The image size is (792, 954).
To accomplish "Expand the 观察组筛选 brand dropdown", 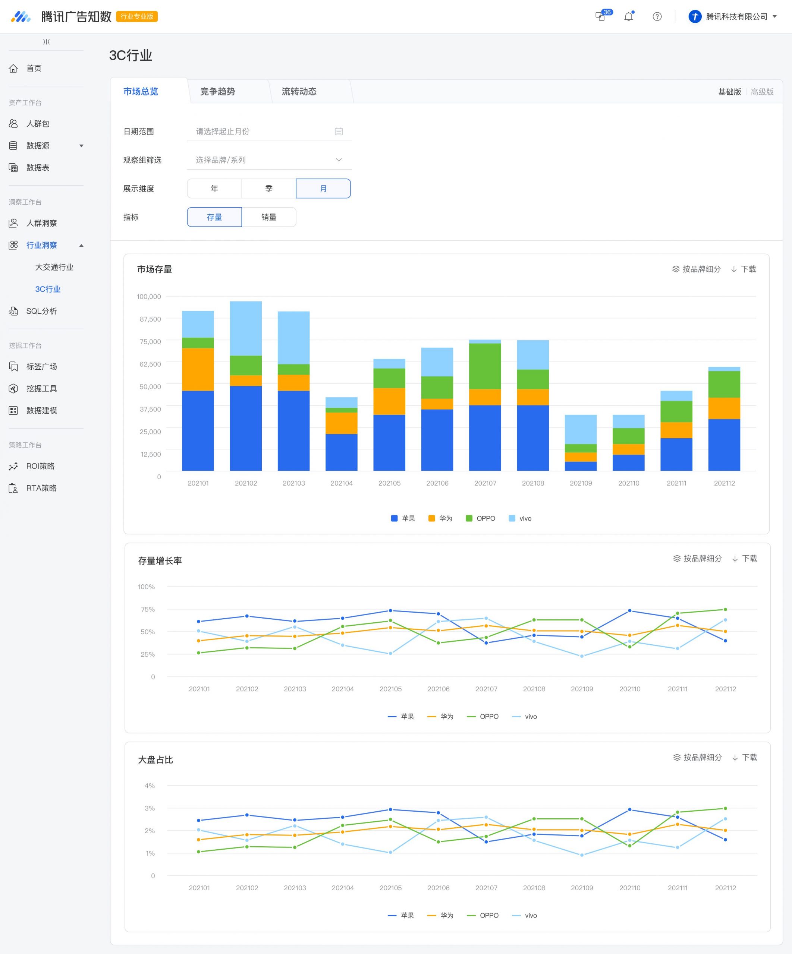I will (269, 160).
